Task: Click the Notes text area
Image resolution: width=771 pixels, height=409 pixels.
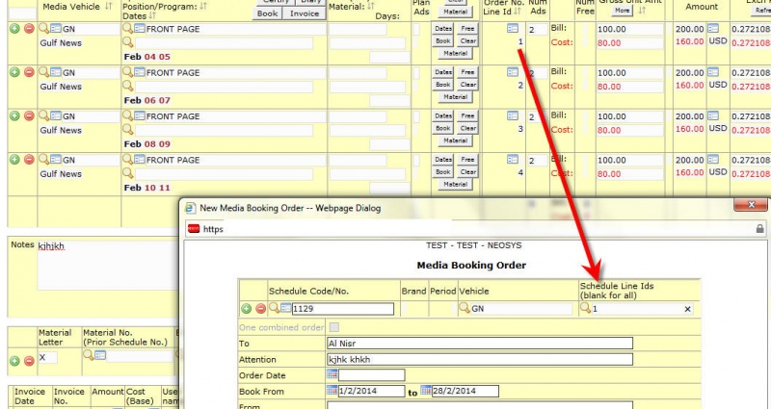Action: [x=106, y=266]
